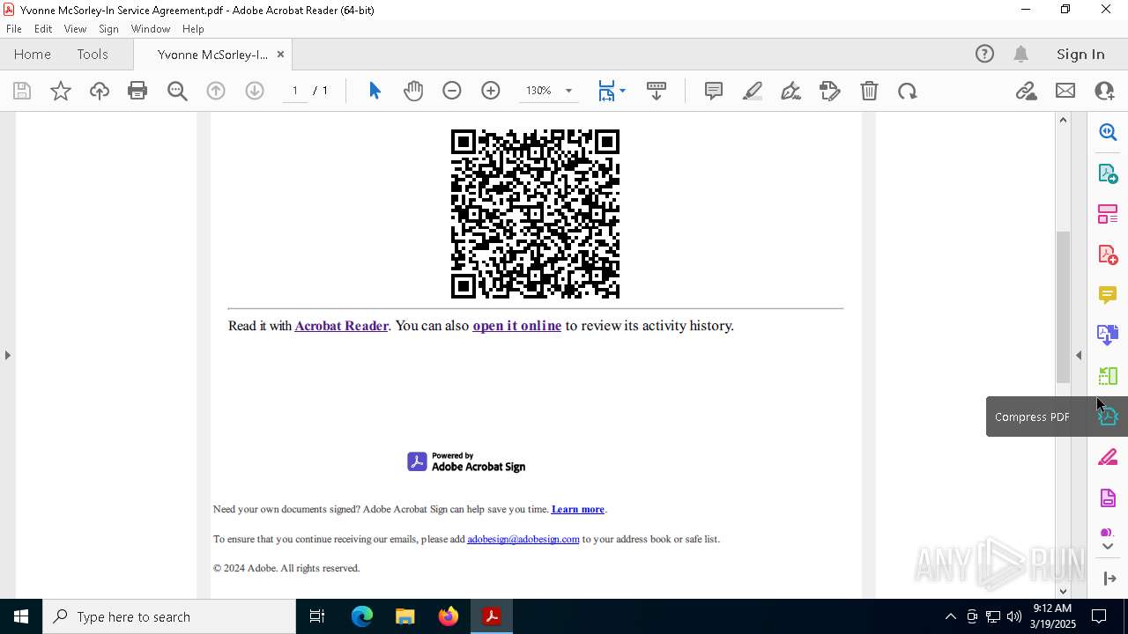Expand side panel arrow at bottom

click(1109, 579)
